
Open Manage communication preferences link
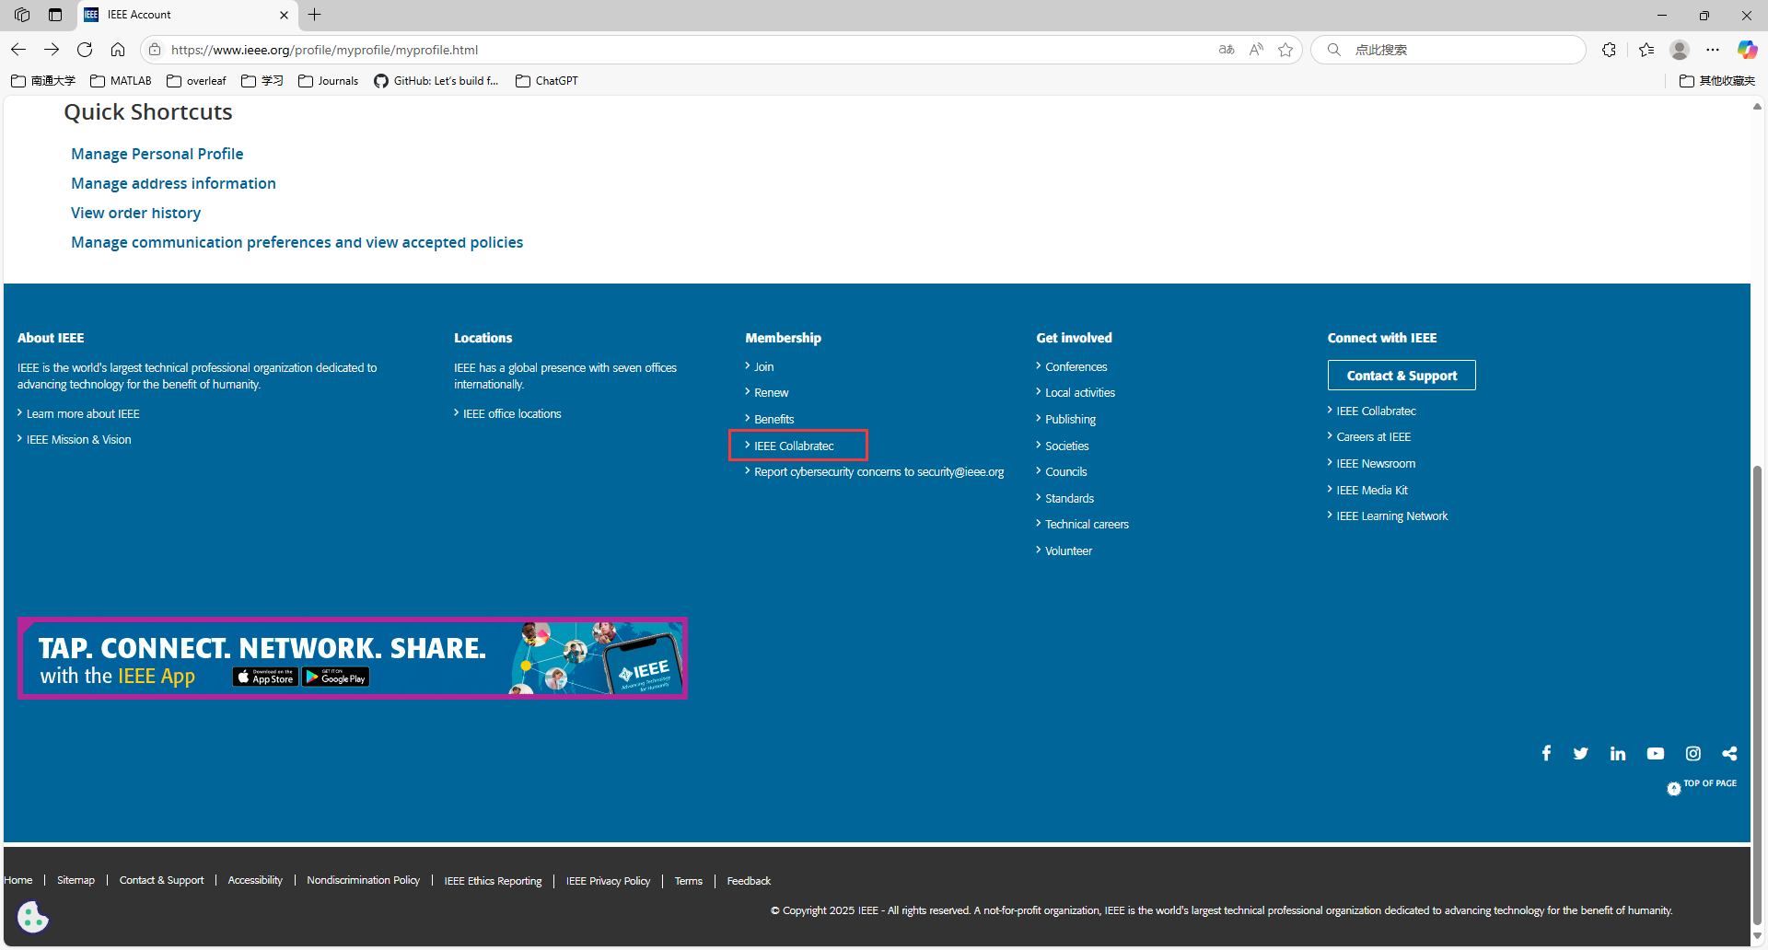(297, 242)
